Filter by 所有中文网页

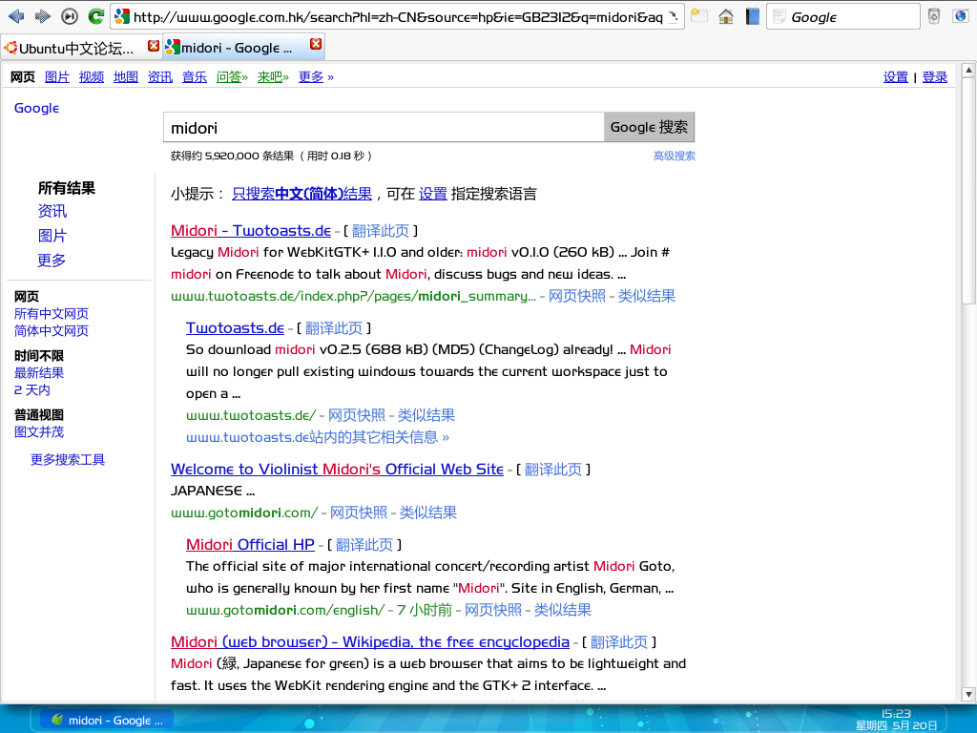(x=52, y=313)
